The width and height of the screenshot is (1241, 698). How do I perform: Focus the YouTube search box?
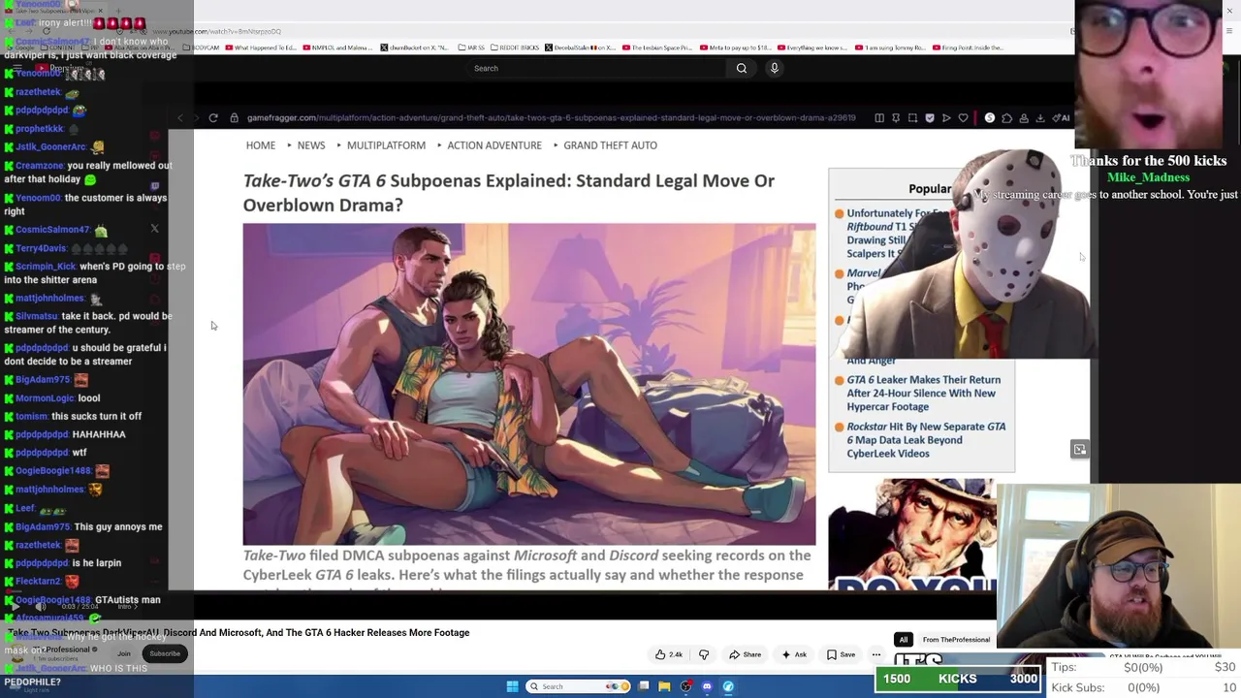(x=596, y=68)
